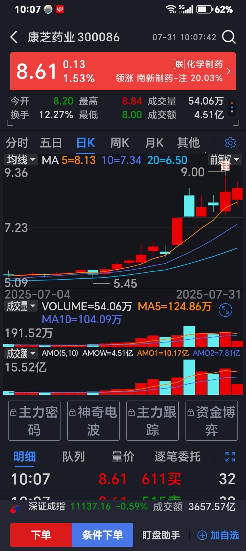Tap the 最高 8.84 value

132,101
